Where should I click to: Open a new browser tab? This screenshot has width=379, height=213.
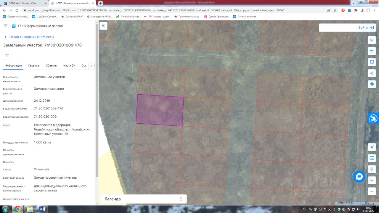point(100,3)
